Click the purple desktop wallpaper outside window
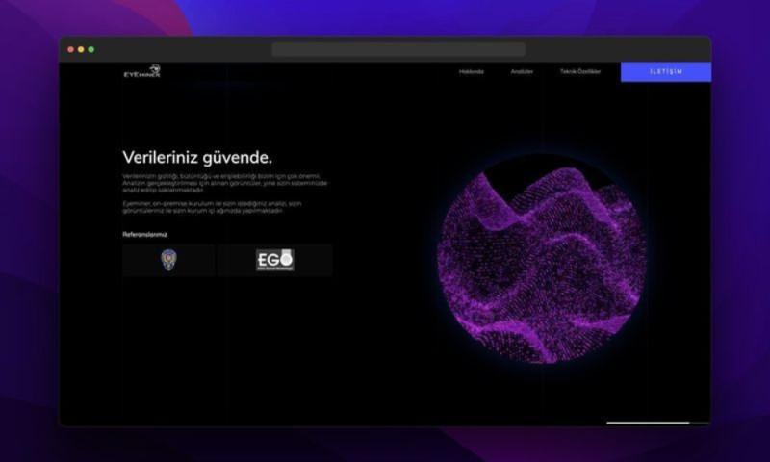Screen dimensions: 770x462 pos(29,241)
